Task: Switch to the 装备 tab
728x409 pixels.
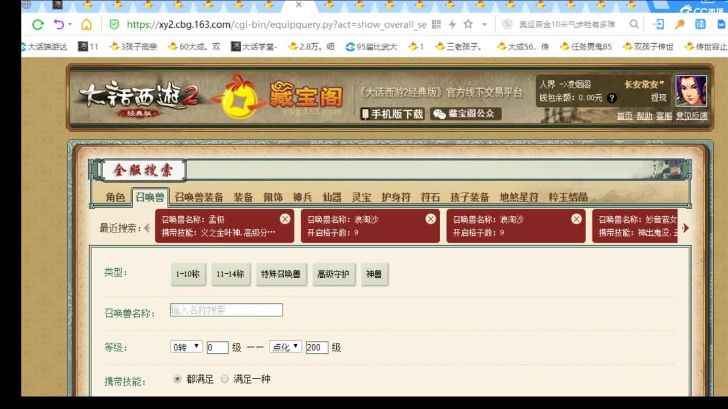Action: (x=243, y=197)
